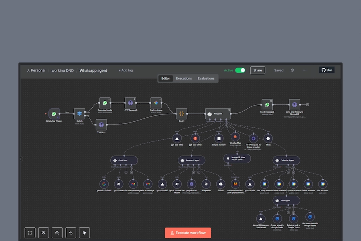Open the workflow history clock icon
The height and width of the screenshot is (241, 361).
pos(292,70)
